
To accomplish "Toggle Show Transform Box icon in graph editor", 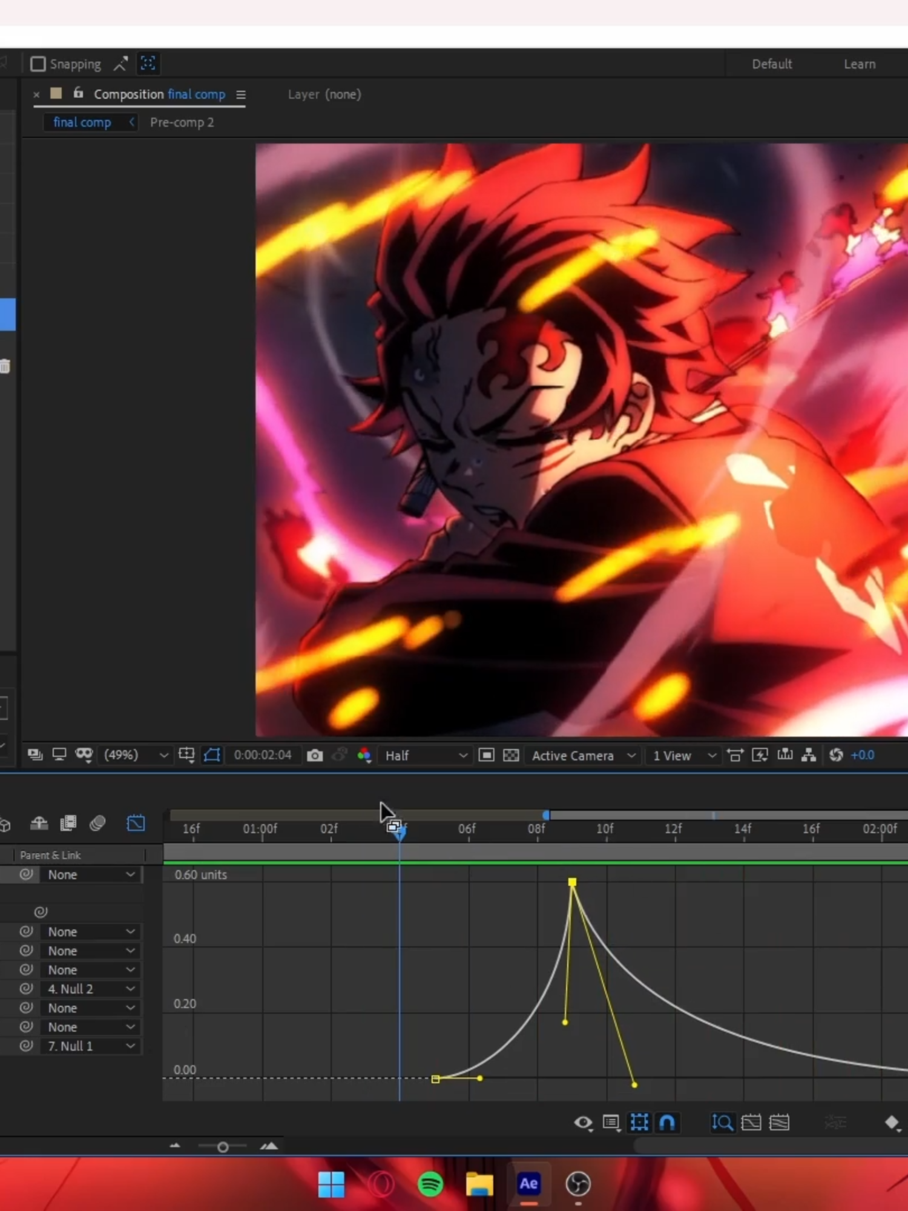I will click(639, 1123).
